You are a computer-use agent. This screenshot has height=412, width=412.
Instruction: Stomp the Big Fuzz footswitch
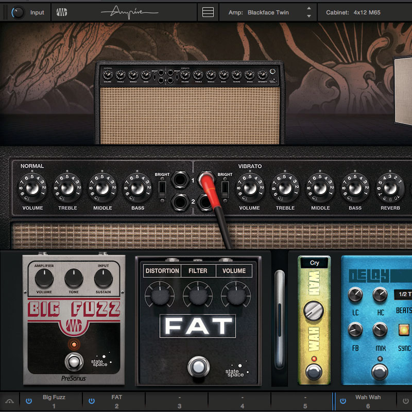point(74,362)
